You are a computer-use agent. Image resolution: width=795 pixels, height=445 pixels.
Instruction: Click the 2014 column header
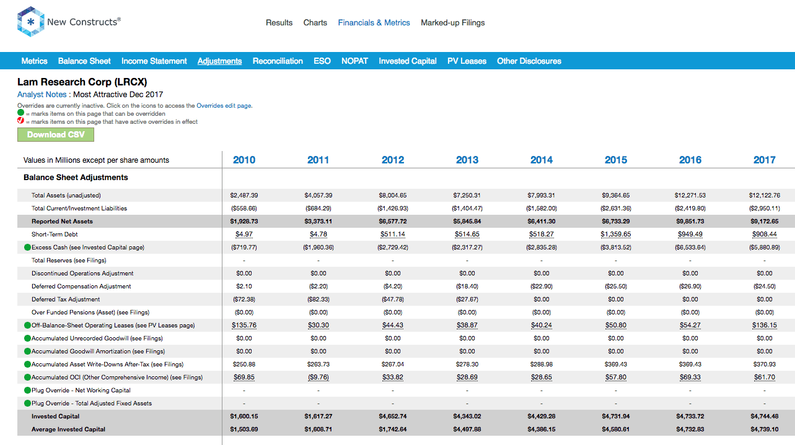click(542, 160)
